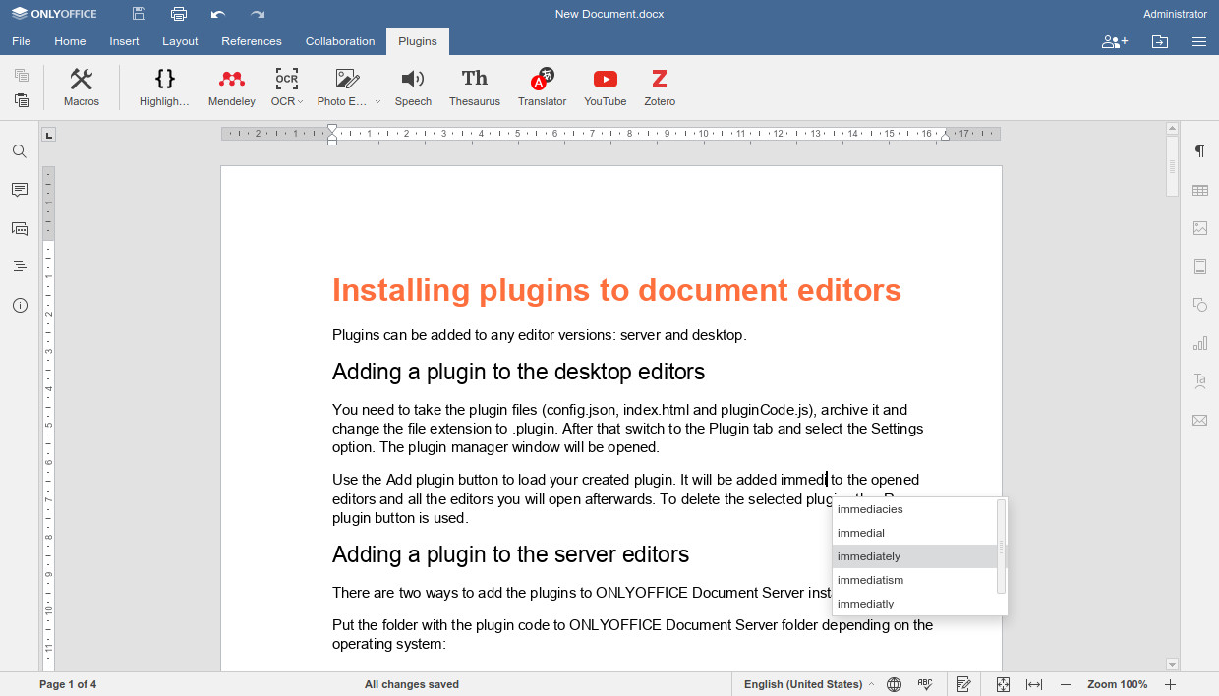Choose 'immediatly' from autocomplete list
The width and height of the screenshot is (1219, 696).
tap(914, 604)
